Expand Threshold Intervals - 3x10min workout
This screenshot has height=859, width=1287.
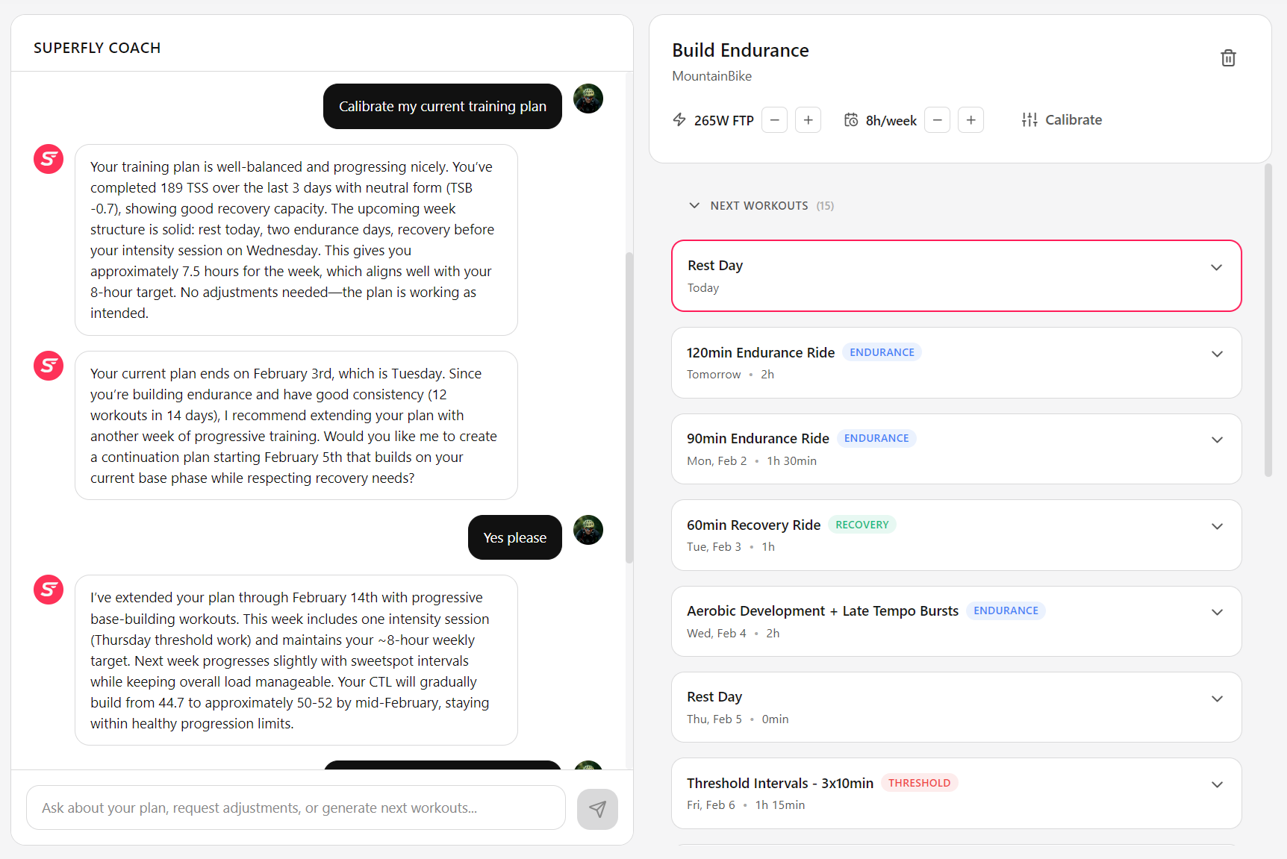pyautogui.click(x=1217, y=784)
